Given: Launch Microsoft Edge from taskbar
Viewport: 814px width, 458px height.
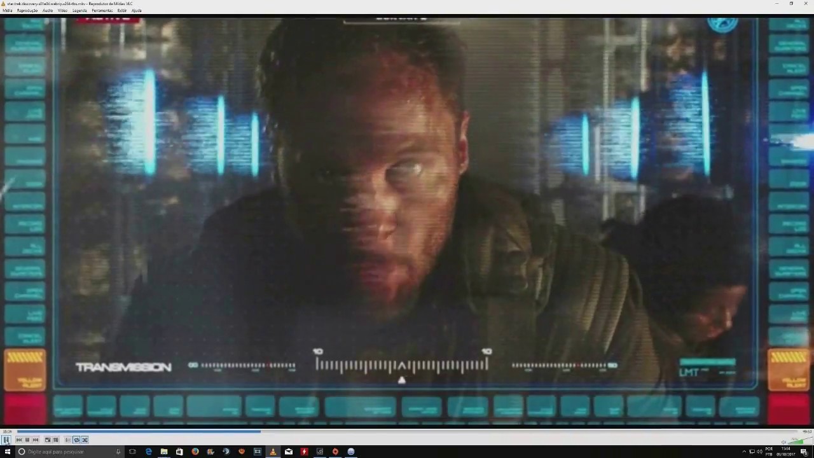Looking at the screenshot, I should pyautogui.click(x=149, y=452).
